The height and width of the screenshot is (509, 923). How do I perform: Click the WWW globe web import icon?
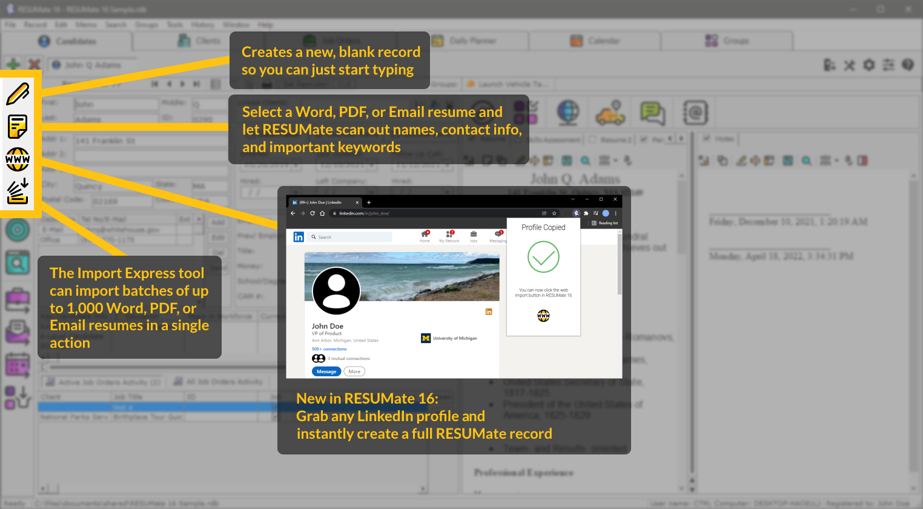click(18, 159)
